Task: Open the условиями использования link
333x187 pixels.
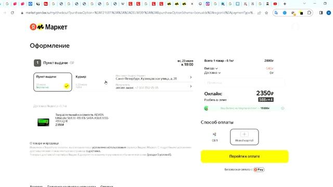Action: point(109,148)
